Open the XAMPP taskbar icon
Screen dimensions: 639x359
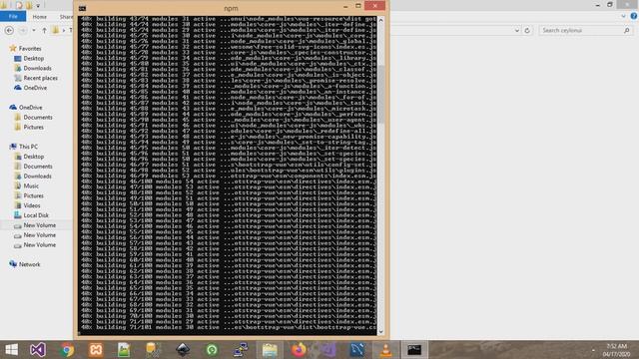coord(96,350)
